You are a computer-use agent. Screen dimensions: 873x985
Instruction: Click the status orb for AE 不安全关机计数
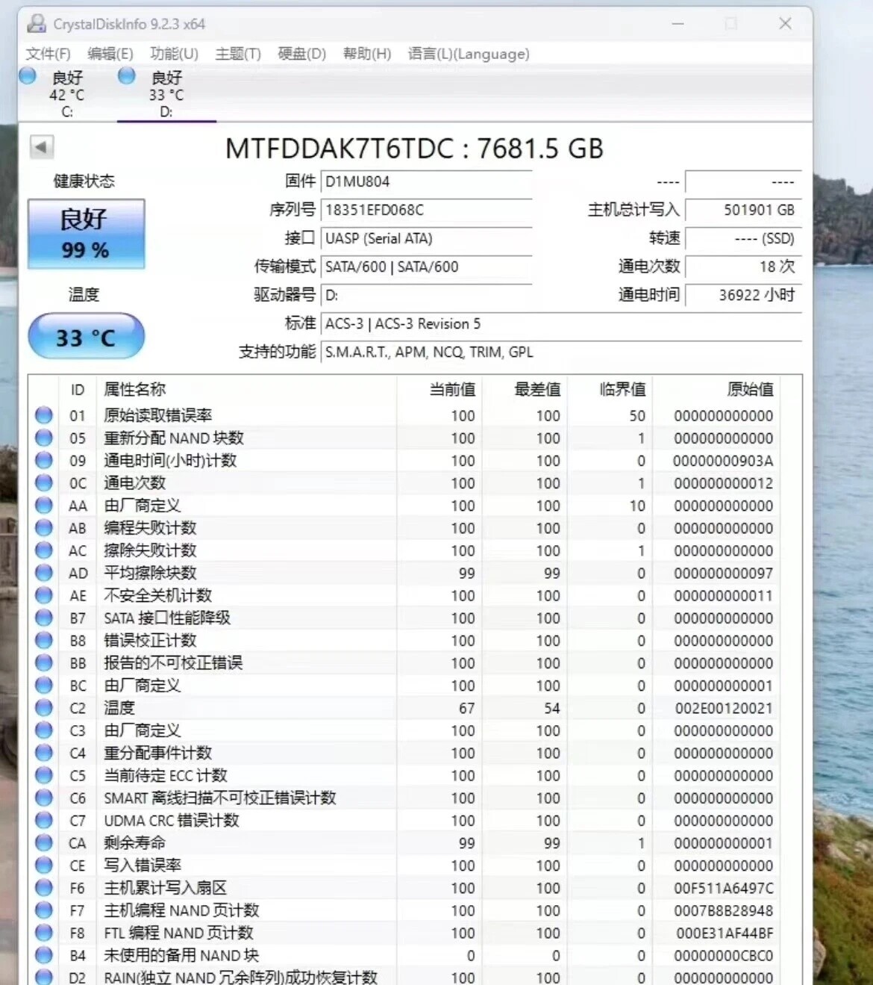44,595
